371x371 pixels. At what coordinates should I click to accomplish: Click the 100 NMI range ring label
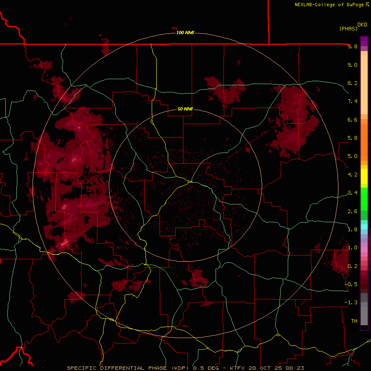point(185,33)
